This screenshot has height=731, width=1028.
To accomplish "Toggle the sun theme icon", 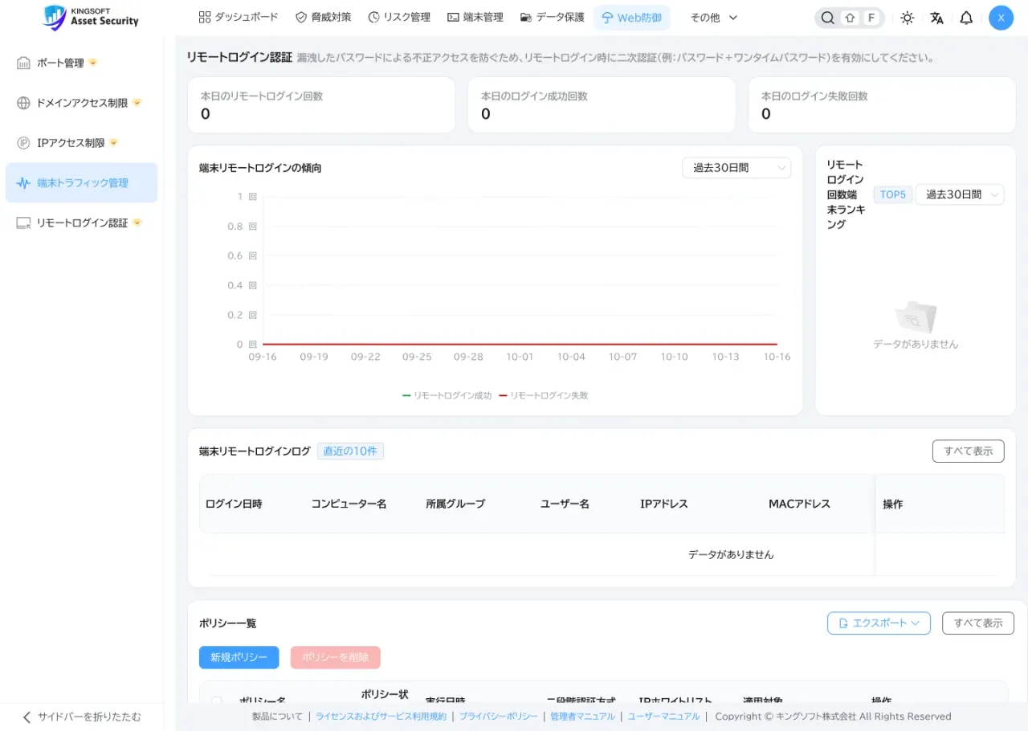I will tap(907, 18).
